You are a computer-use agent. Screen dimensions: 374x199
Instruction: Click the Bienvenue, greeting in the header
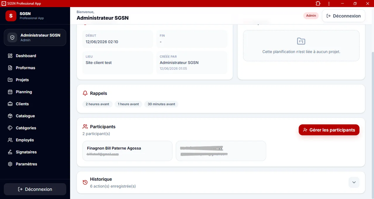[85, 12]
